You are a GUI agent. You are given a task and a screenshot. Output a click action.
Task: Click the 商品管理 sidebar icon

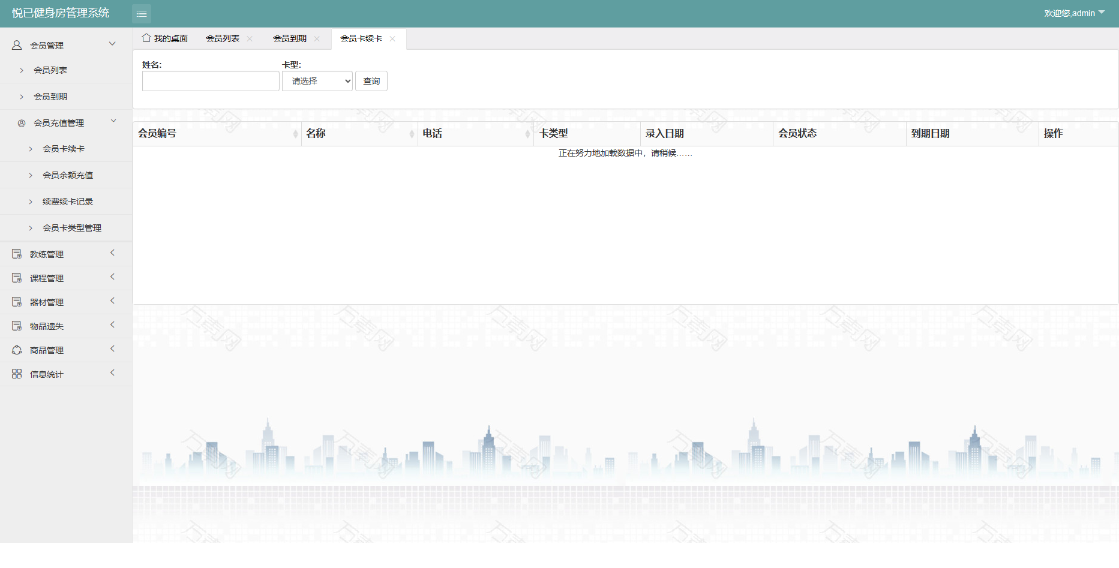pos(17,350)
